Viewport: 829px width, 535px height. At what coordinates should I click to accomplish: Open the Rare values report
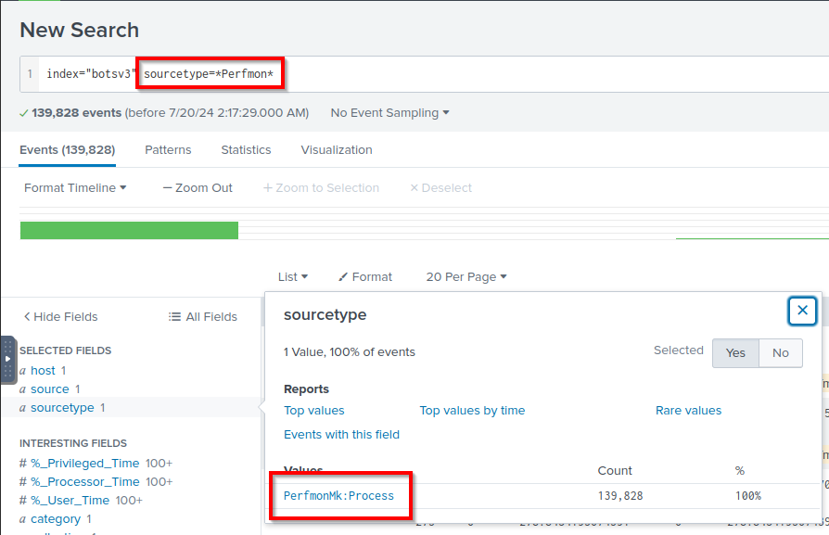coord(688,411)
